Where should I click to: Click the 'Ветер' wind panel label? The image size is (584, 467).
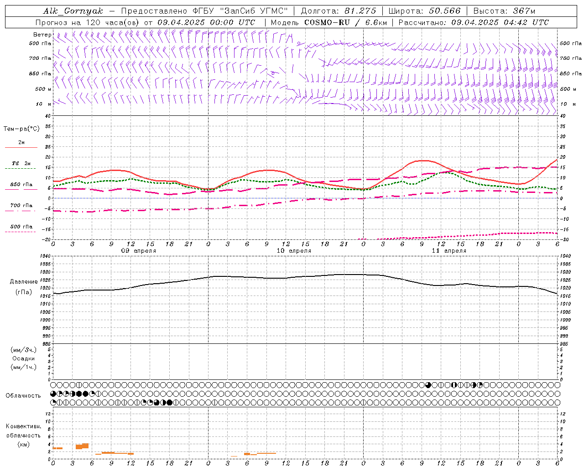[x=42, y=35]
